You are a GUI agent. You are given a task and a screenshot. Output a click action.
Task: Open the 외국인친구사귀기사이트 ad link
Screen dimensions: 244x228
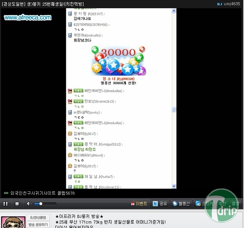(43, 193)
